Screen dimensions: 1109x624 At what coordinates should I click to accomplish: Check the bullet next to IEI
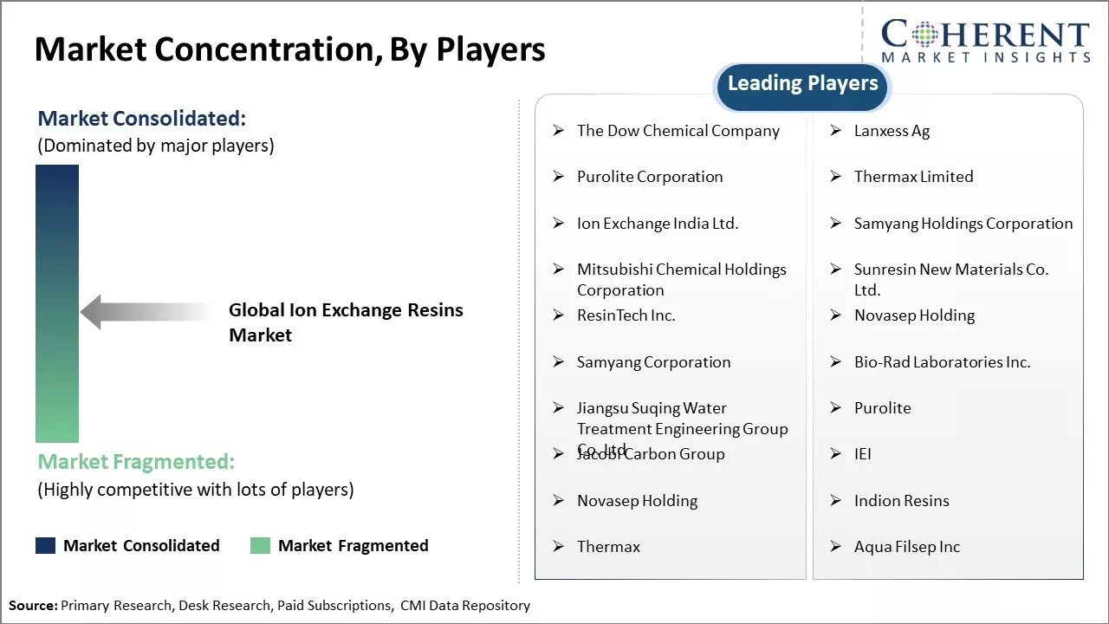[835, 454]
